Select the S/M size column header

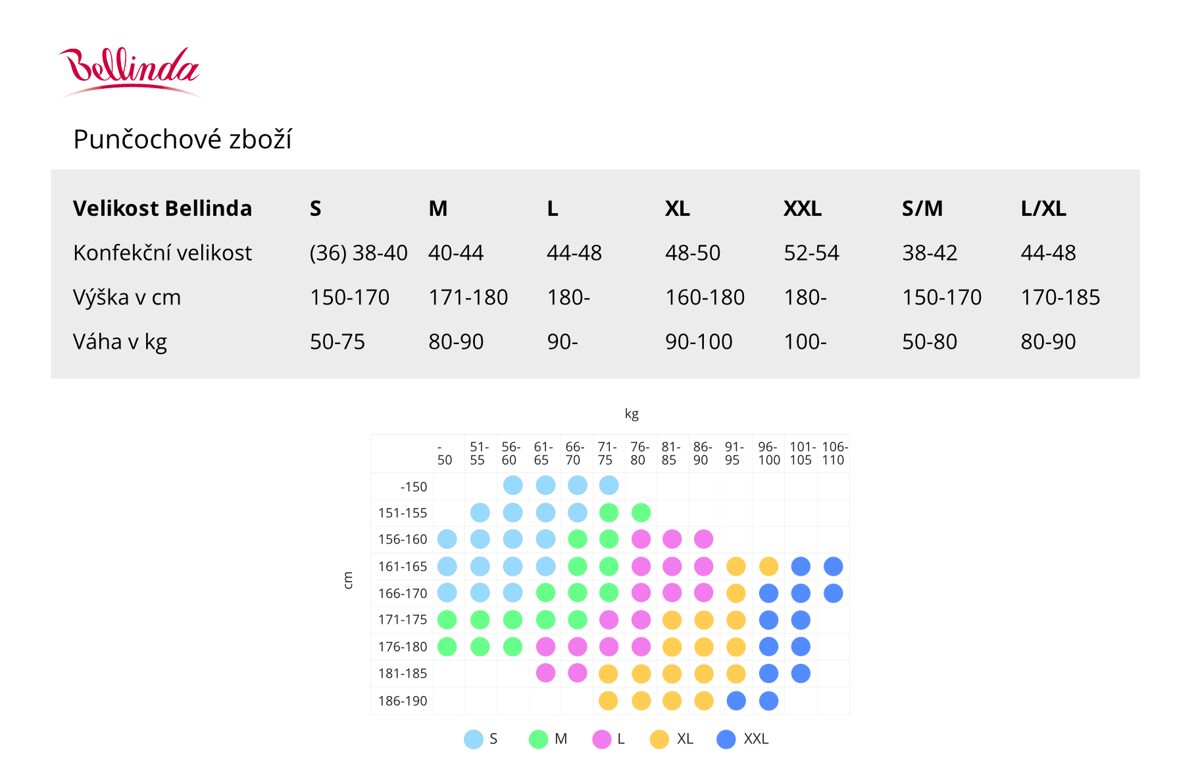(x=922, y=209)
